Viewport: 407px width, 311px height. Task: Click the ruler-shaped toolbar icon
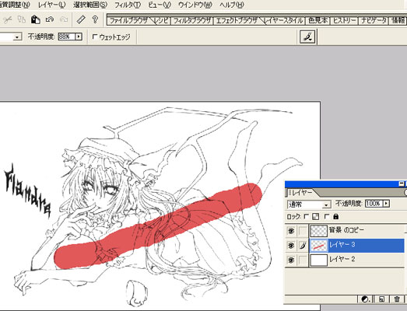81,19
